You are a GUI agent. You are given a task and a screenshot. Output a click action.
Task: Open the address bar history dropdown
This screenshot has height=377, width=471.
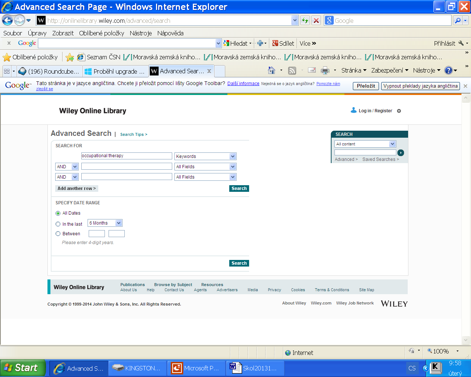pos(295,21)
